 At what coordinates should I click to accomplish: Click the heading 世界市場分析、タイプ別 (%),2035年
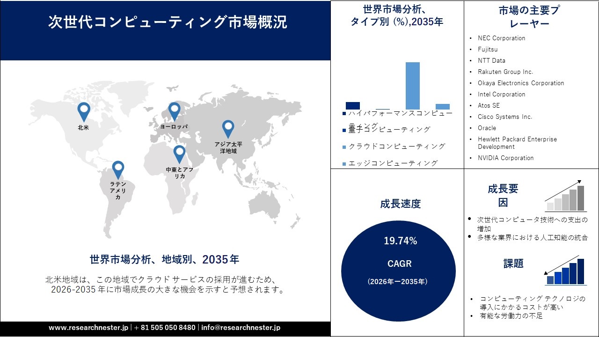coord(397,15)
